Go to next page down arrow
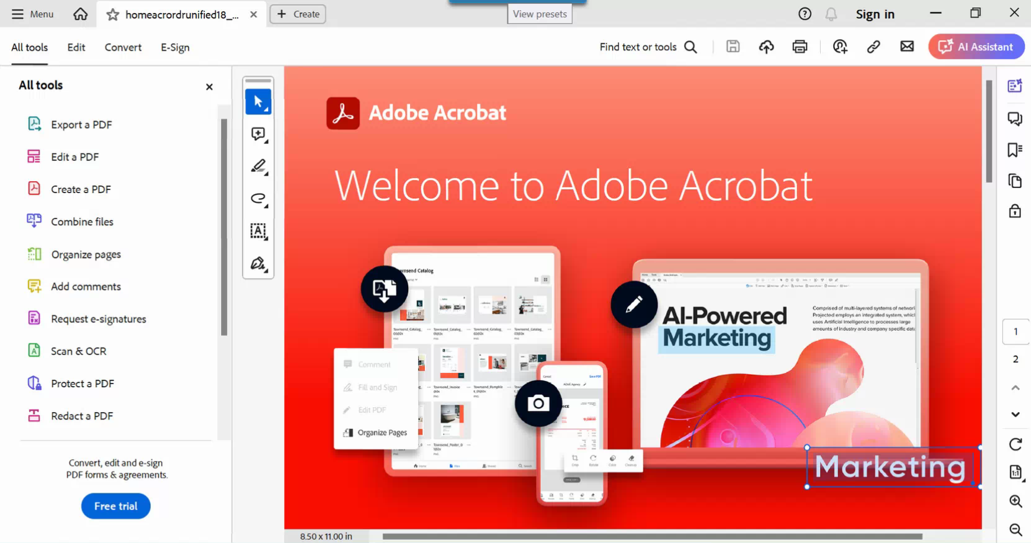 coord(1015,415)
